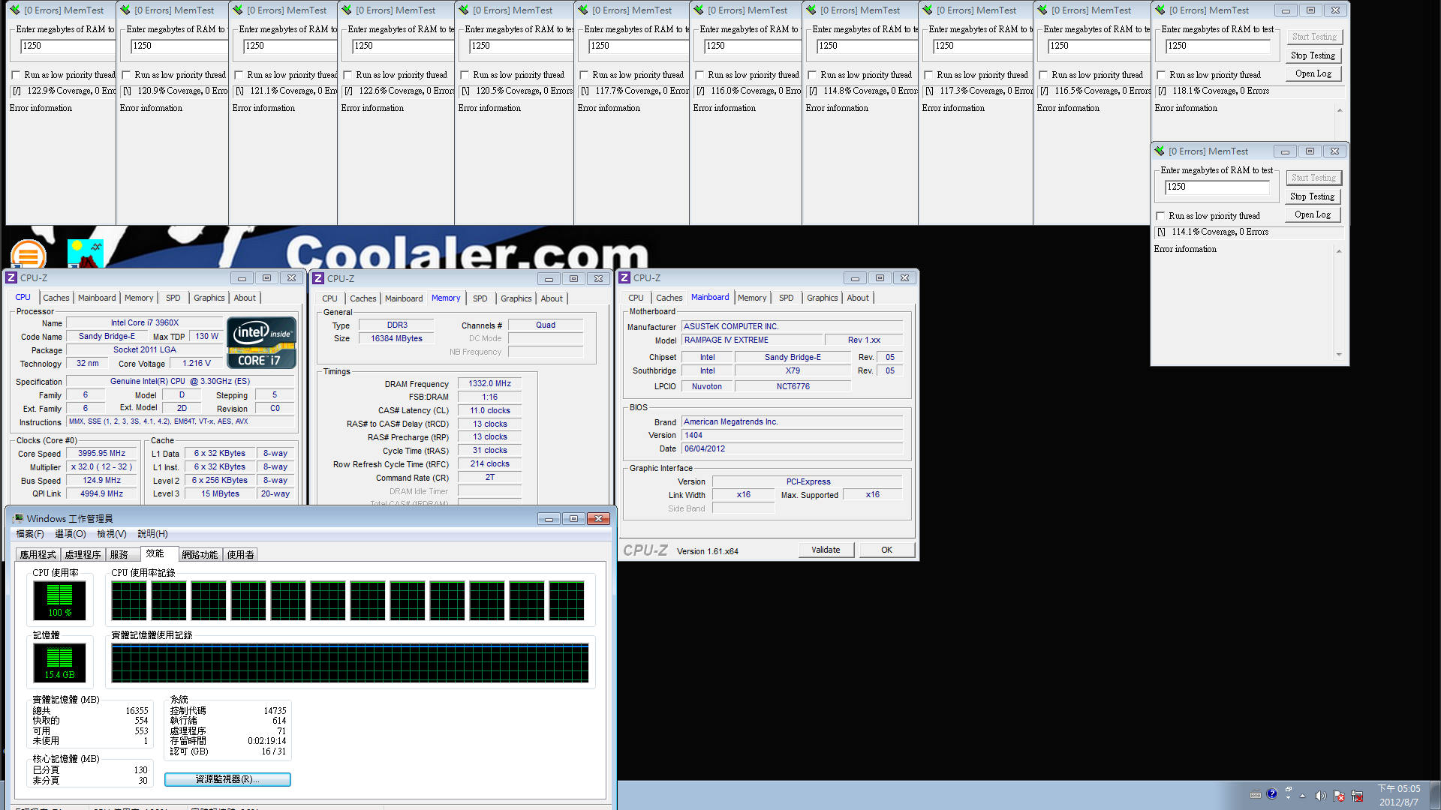Open the landscape picture desktop shortcut icon
Screen dimensions: 1441x810
86,254
